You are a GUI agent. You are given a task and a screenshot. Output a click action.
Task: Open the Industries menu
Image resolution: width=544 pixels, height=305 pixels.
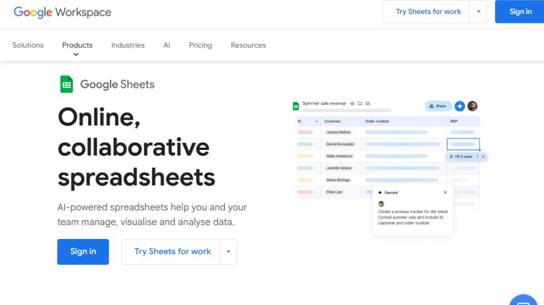(128, 45)
